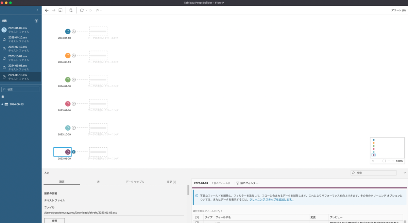This screenshot has height=223, width=408.
Task: Select the orange 2024-06-13 input step
Action: point(68,55)
